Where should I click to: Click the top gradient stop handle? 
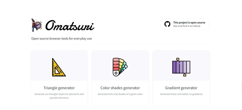[178, 59]
